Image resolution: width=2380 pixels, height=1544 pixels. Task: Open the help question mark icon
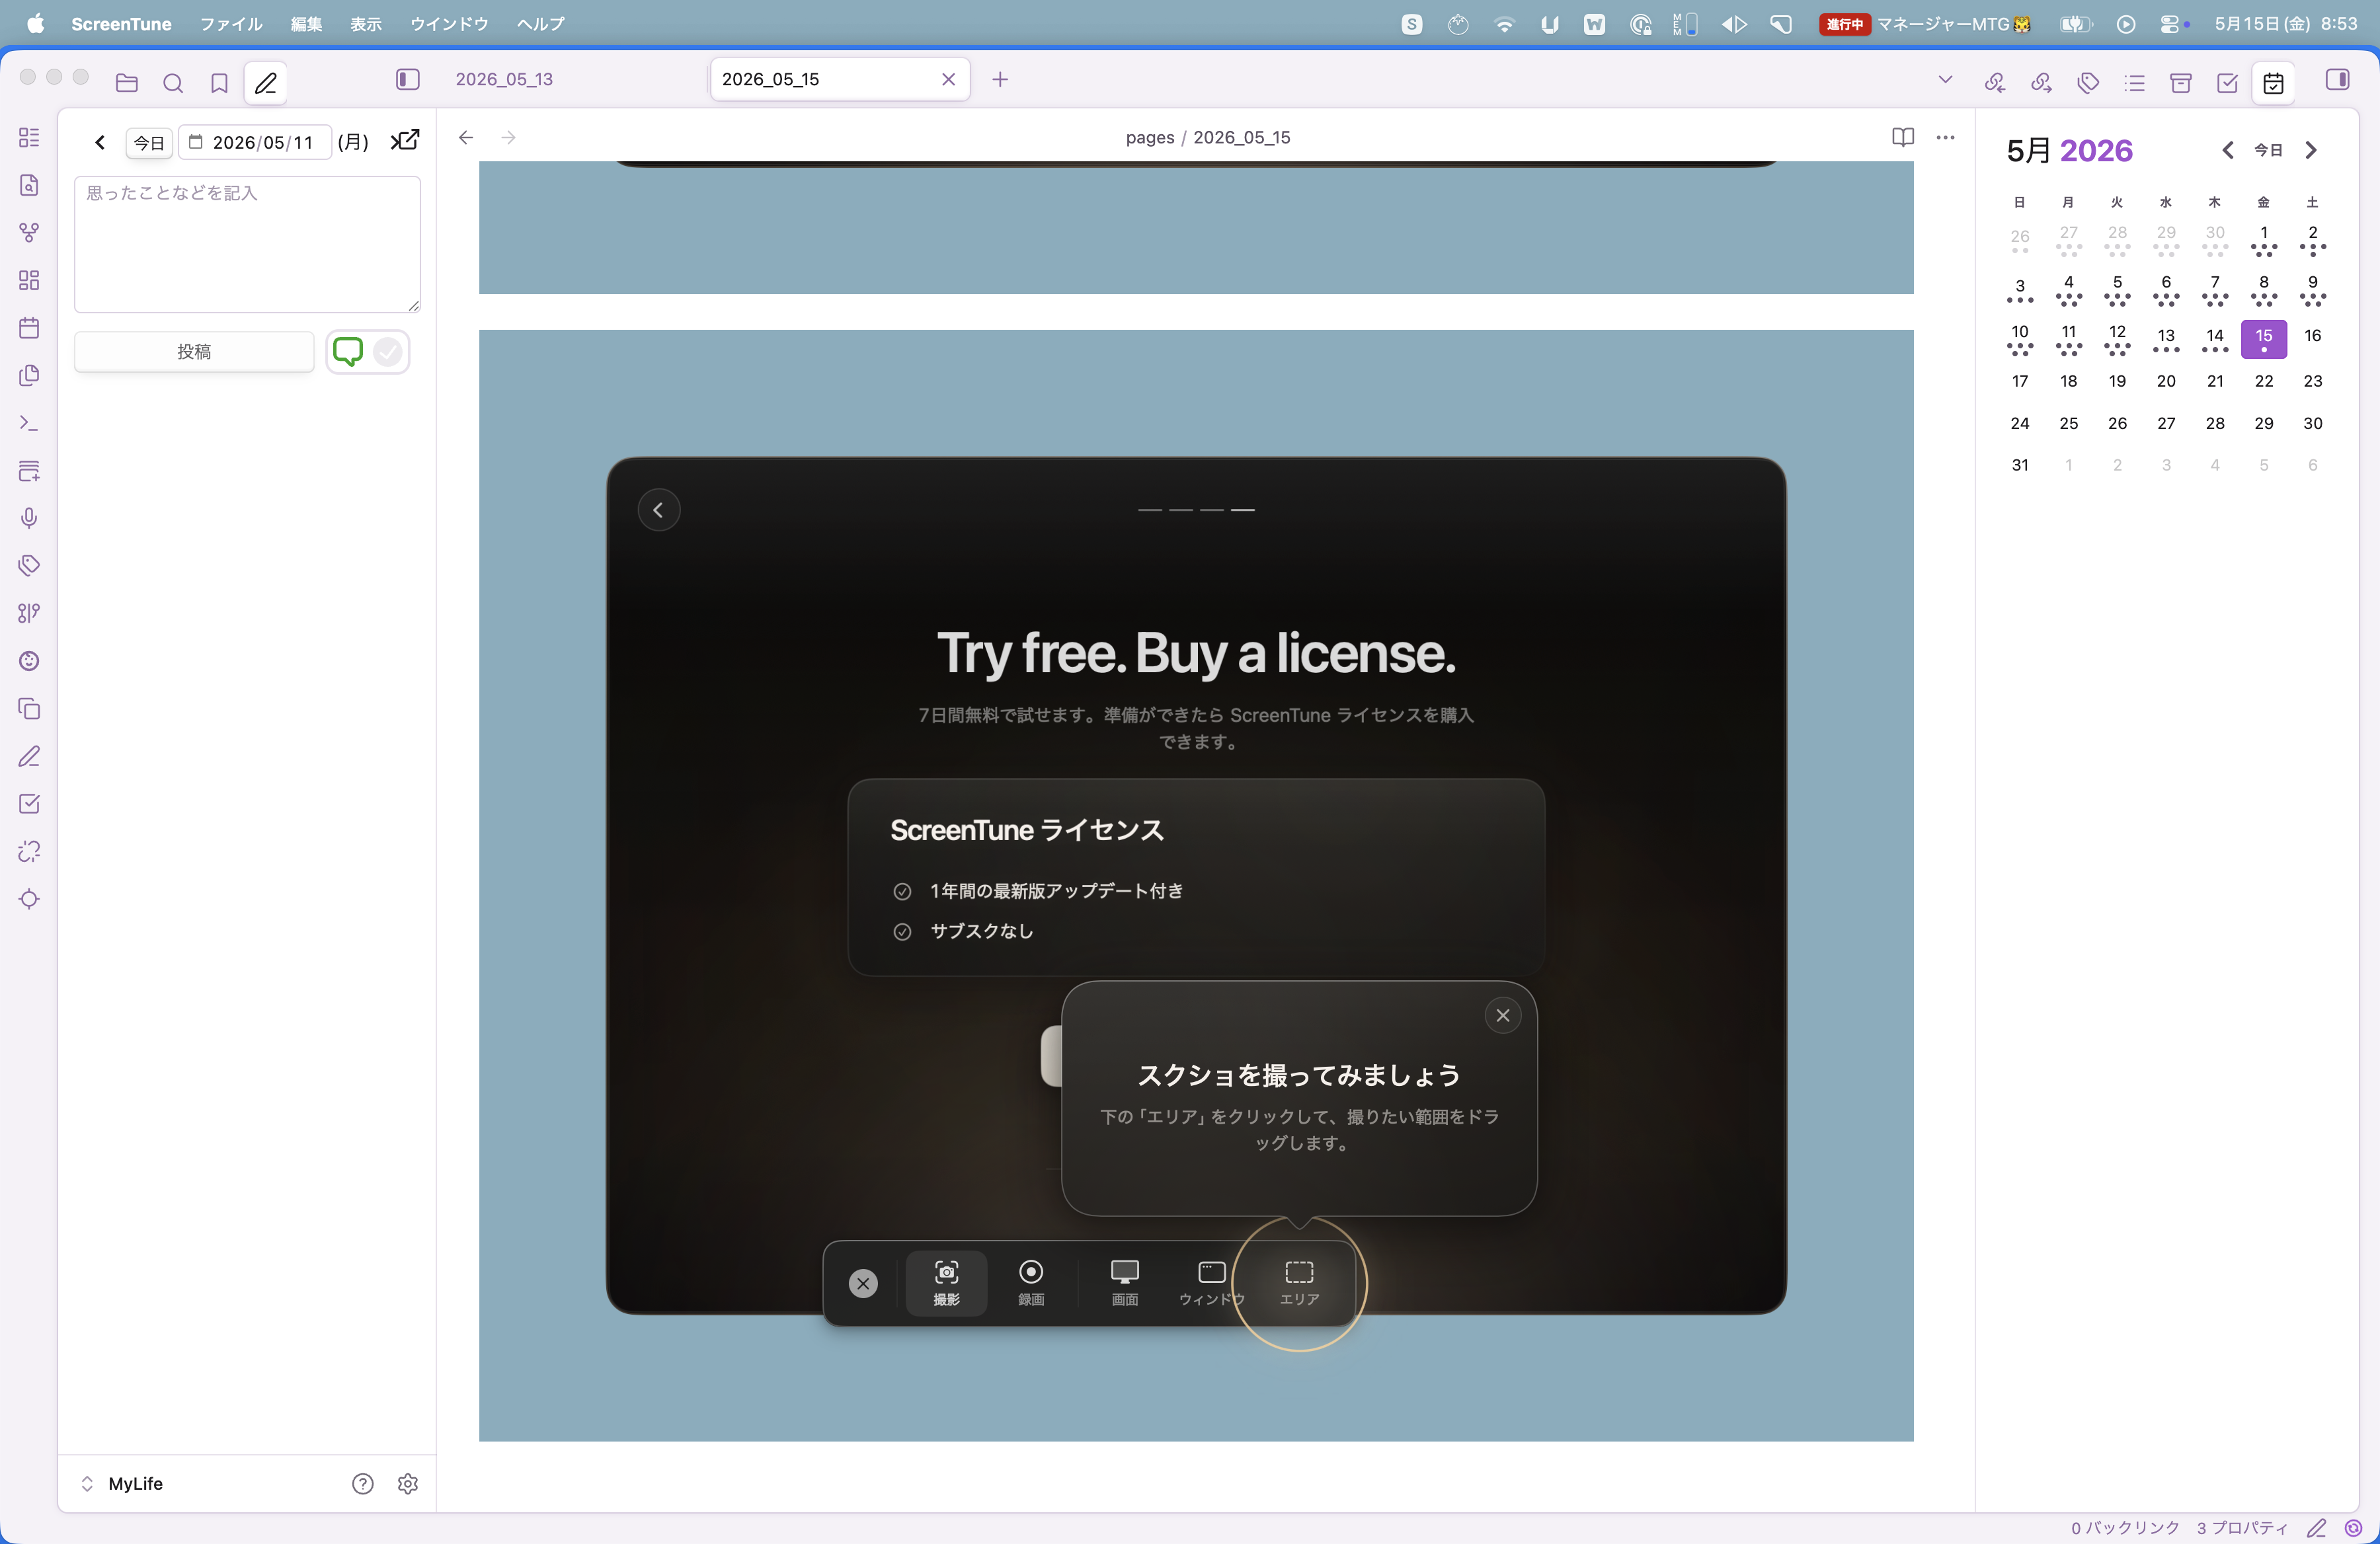click(x=363, y=1484)
